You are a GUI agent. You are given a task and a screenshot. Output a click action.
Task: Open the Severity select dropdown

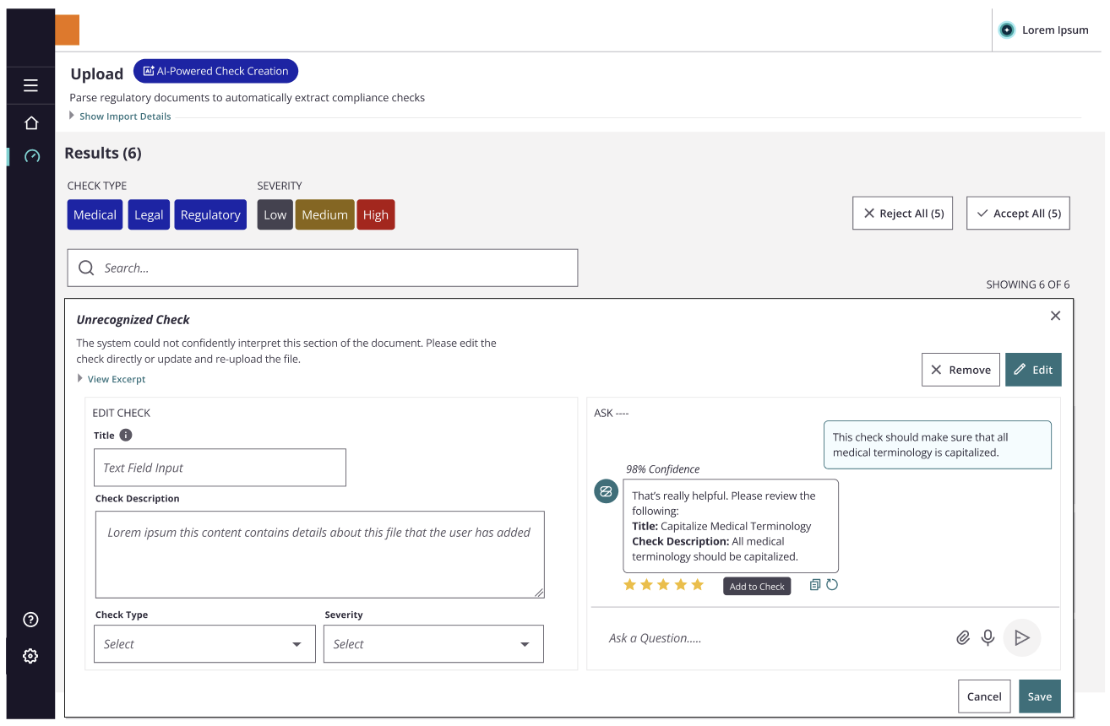[433, 644]
